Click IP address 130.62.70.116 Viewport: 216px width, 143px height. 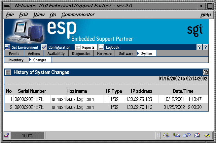coord(139,107)
